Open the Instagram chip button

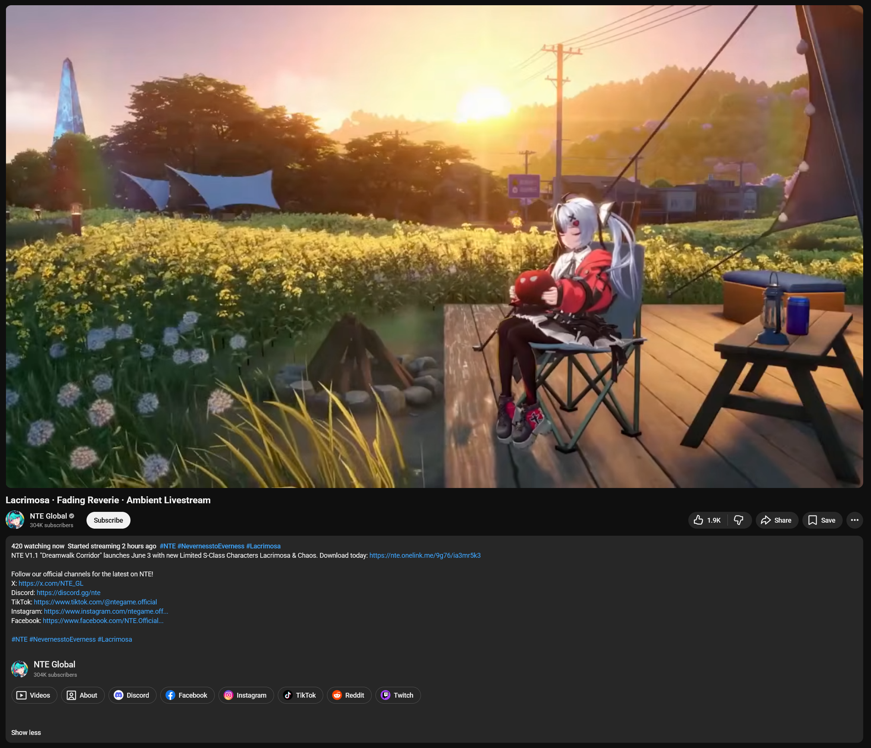click(x=246, y=695)
